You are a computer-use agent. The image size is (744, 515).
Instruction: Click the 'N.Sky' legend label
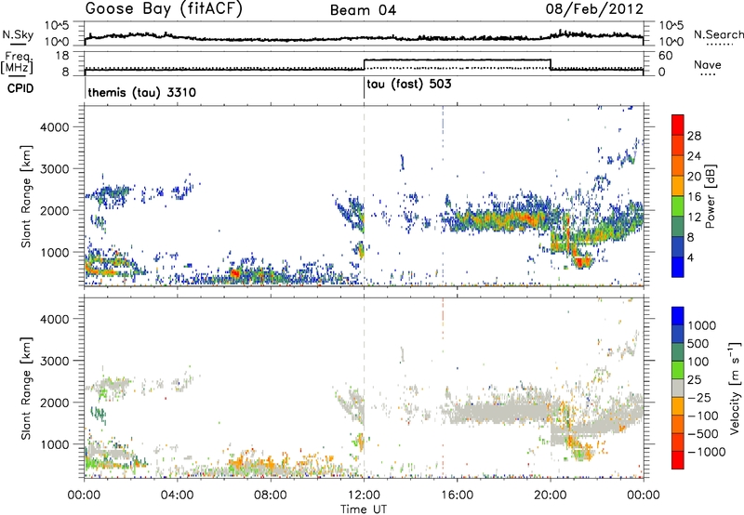pyautogui.click(x=18, y=34)
